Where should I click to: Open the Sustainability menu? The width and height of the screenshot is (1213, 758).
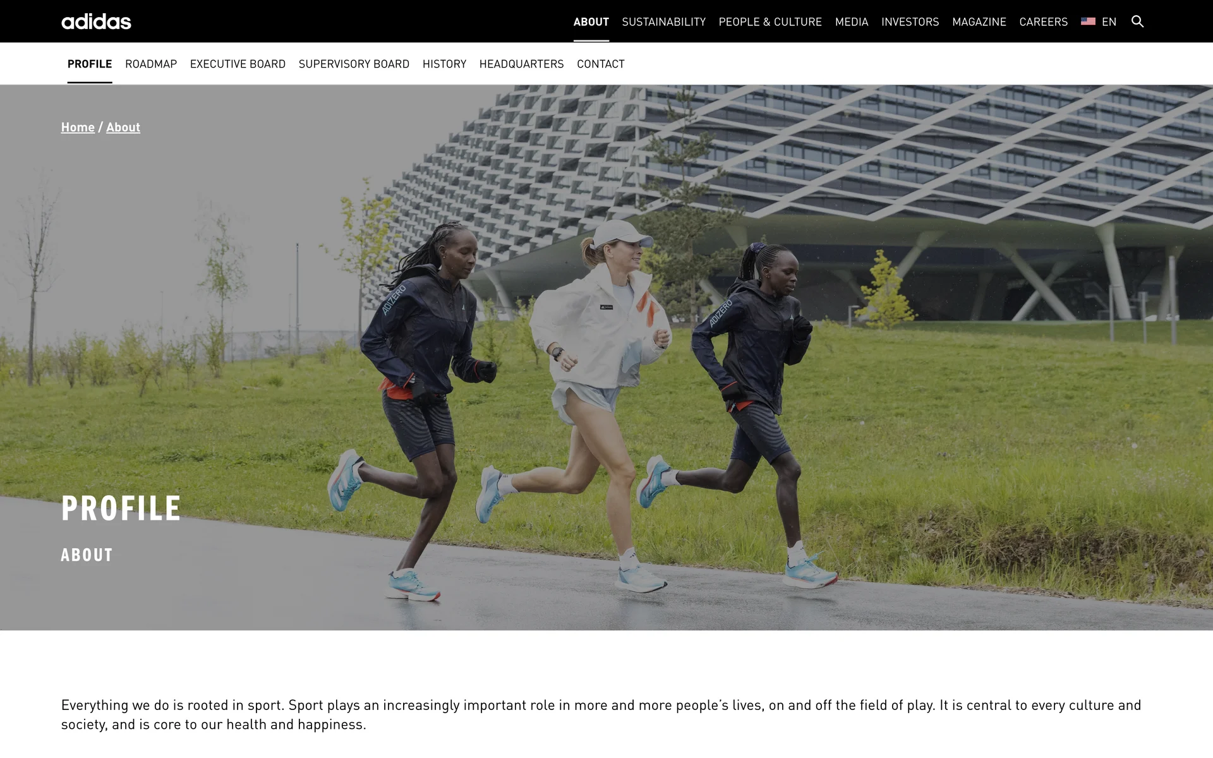[663, 21]
